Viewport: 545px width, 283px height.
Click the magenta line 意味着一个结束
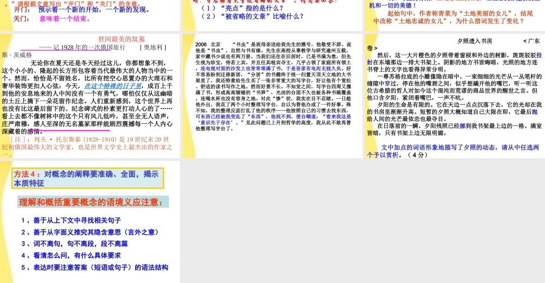(65, 19)
